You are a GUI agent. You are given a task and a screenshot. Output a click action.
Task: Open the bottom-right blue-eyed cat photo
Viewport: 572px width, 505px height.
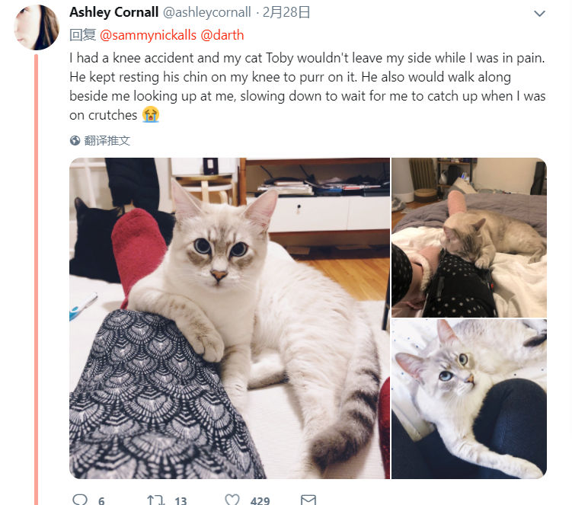[469, 399]
